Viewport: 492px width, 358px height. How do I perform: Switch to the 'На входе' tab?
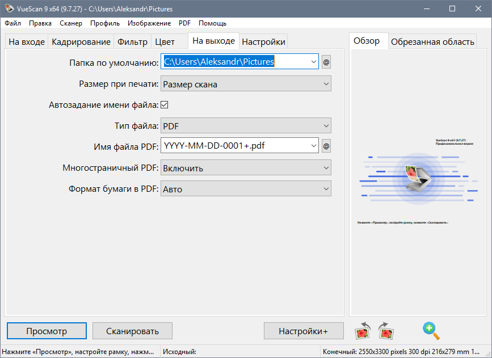tap(27, 42)
